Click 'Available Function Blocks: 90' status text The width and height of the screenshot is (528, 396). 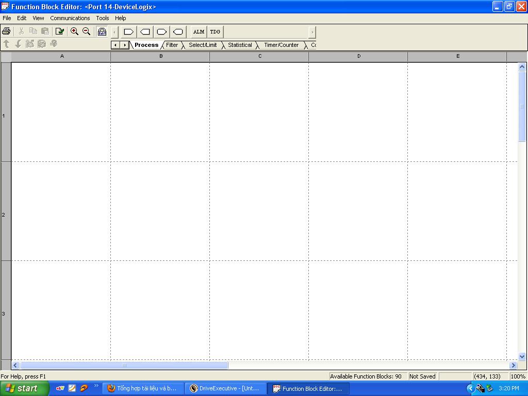366,376
